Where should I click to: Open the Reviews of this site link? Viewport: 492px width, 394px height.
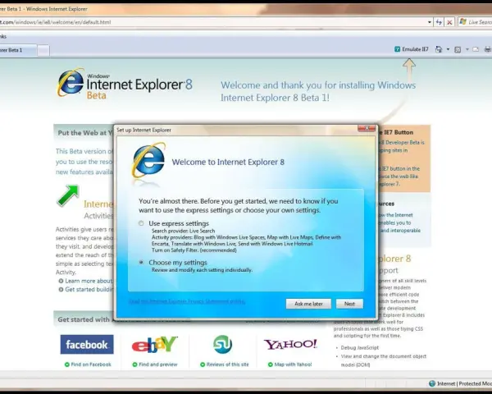click(227, 364)
